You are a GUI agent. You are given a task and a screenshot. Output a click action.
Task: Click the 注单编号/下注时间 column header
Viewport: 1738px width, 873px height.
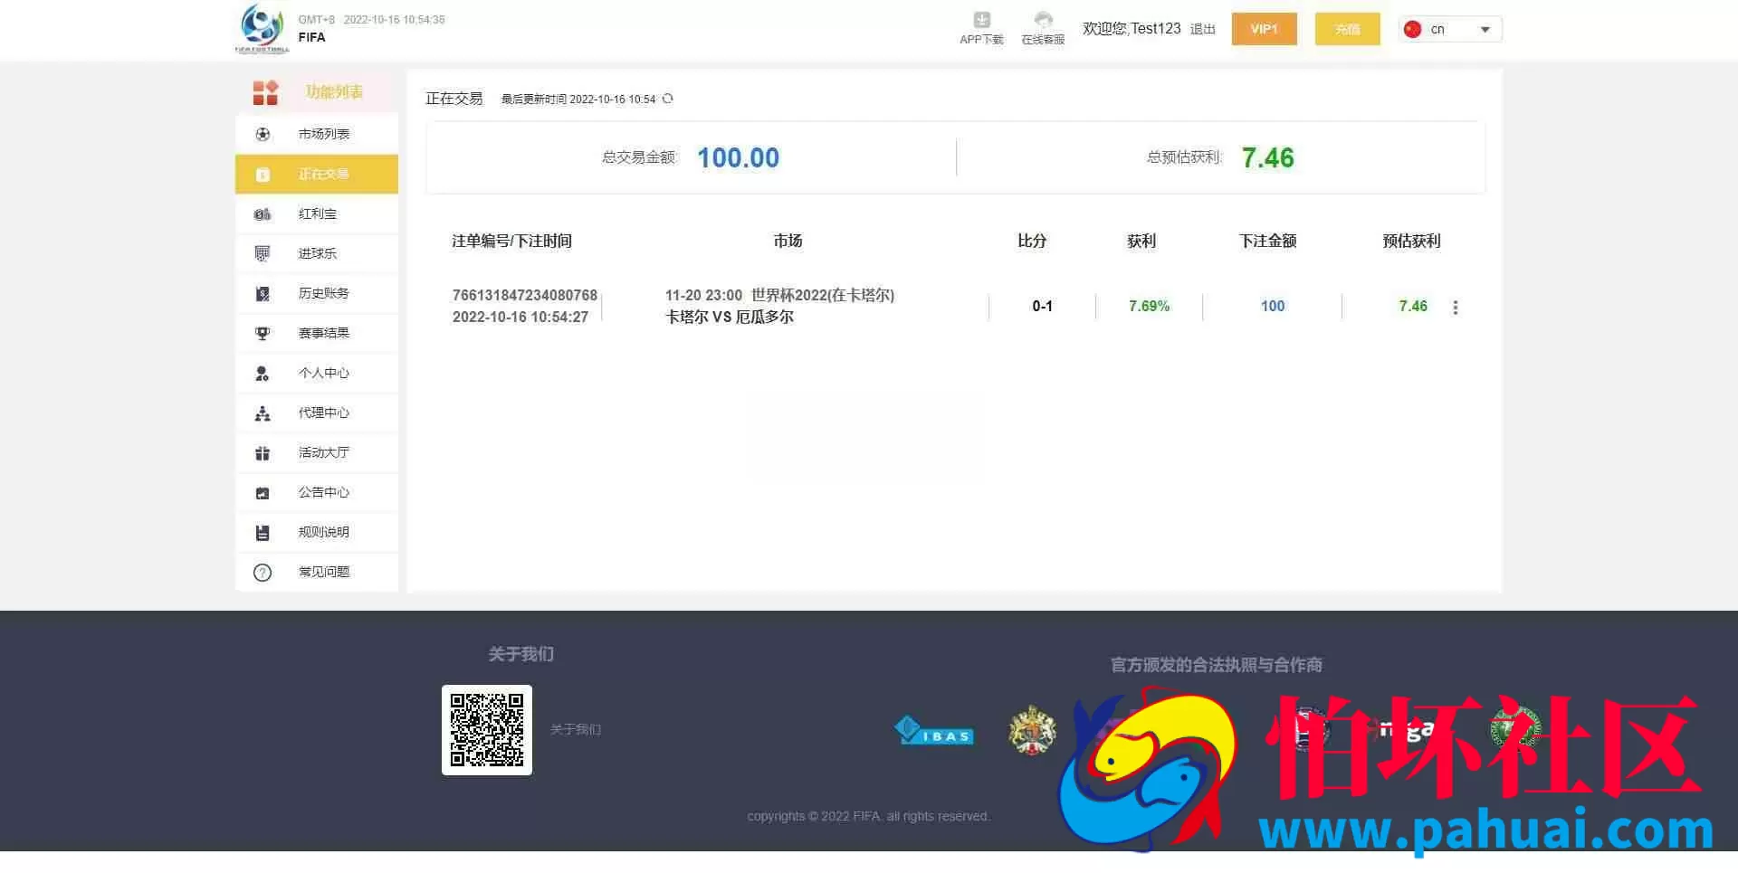point(511,241)
